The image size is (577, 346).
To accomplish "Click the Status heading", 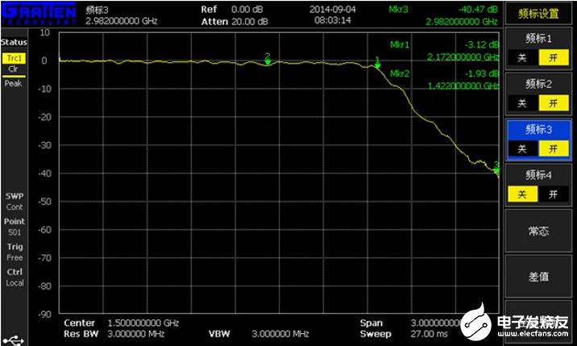I will pyautogui.click(x=14, y=42).
